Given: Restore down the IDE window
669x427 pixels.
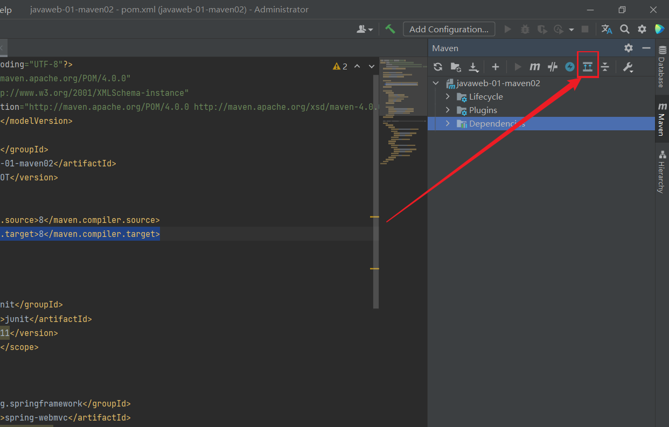Looking at the screenshot, I should pos(622,10).
